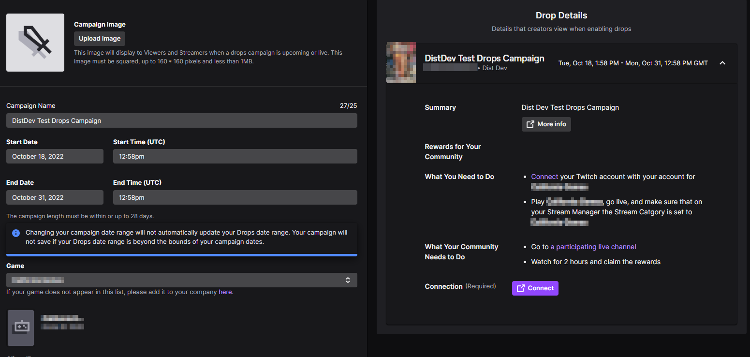Click the purple Connect button next to Connection
This screenshot has width=750, height=357.
tap(535, 288)
